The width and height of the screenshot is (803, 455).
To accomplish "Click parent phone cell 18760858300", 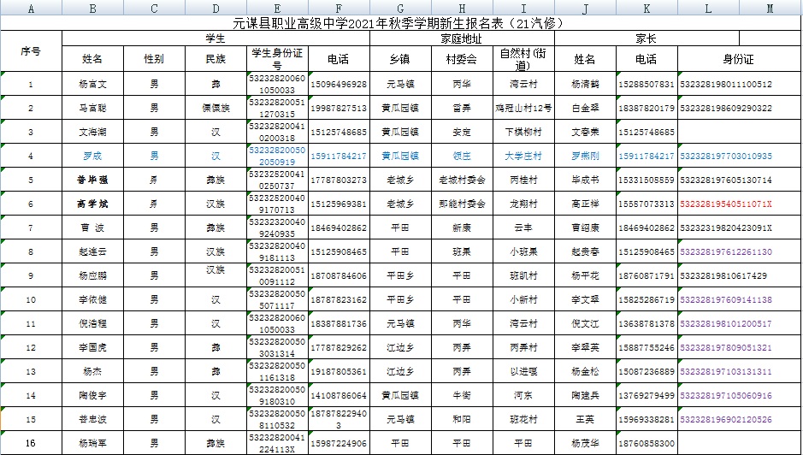I will click(647, 443).
